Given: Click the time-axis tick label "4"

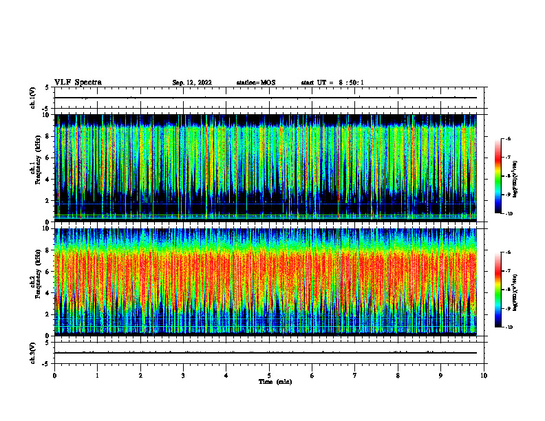Looking at the screenshot, I should pyautogui.click(x=226, y=376).
